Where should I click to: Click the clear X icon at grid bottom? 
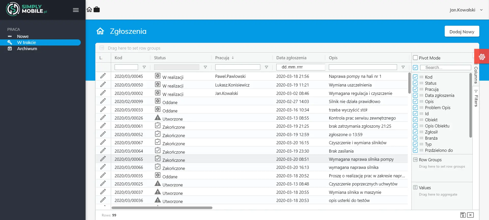[x=470, y=215]
